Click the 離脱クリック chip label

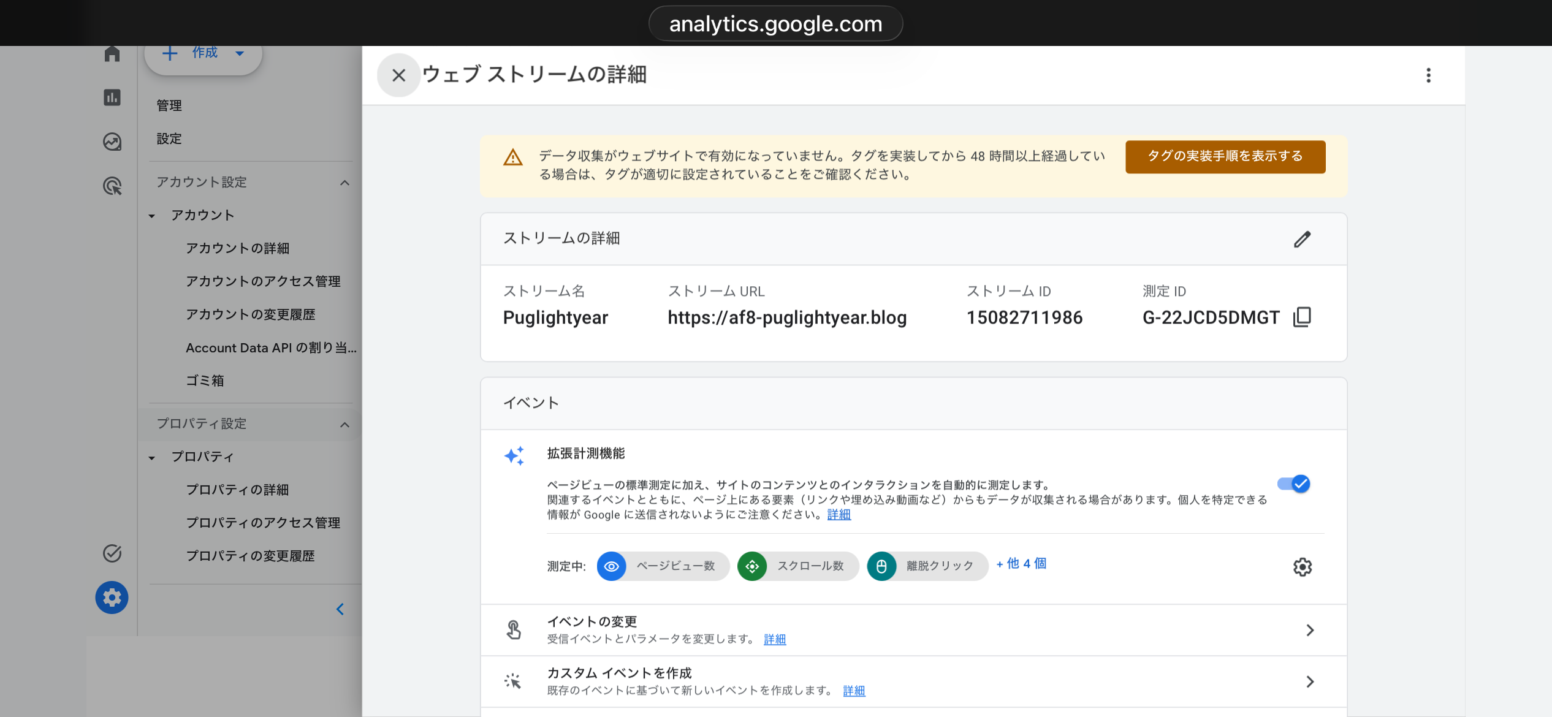[940, 566]
